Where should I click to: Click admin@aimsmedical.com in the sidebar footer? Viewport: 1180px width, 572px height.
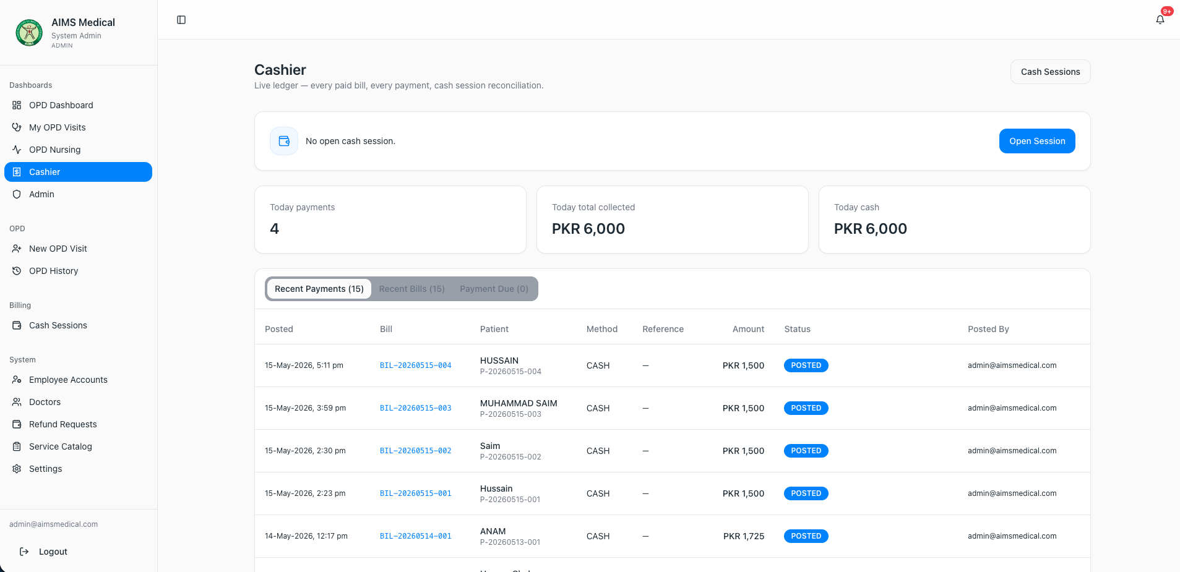[53, 524]
